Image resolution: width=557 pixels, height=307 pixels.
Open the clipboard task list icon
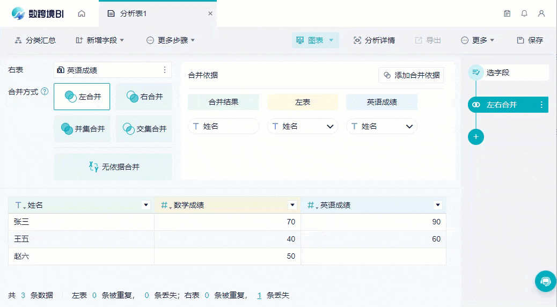(x=507, y=13)
